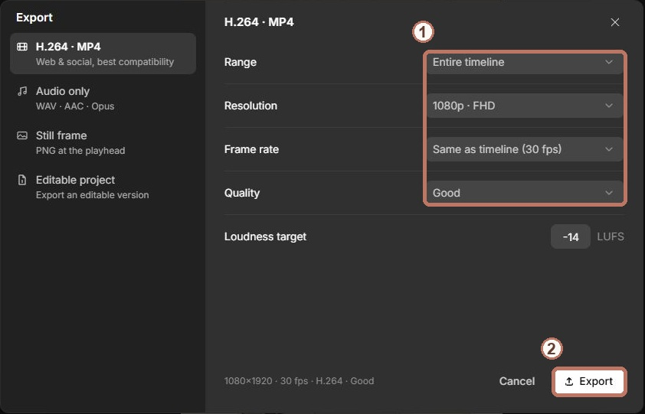Viewport: 645px width, 414px height.
Task: Switch to Audio only export option
Action: pyautogui.click(x=103, y=98)
